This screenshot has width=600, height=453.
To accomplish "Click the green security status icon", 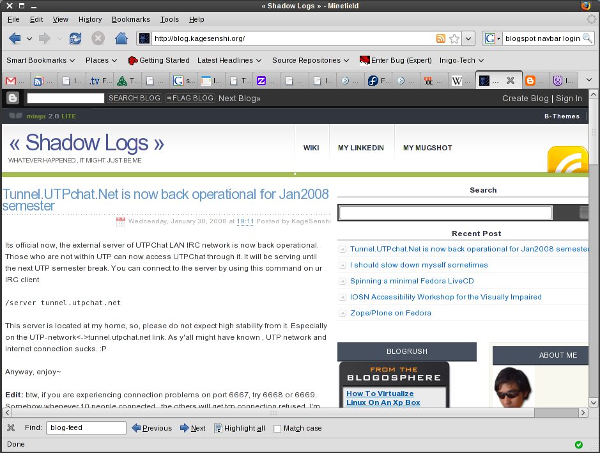I will [x=578, y=445].
